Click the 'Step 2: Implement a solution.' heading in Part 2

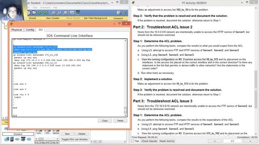(153, 79)
